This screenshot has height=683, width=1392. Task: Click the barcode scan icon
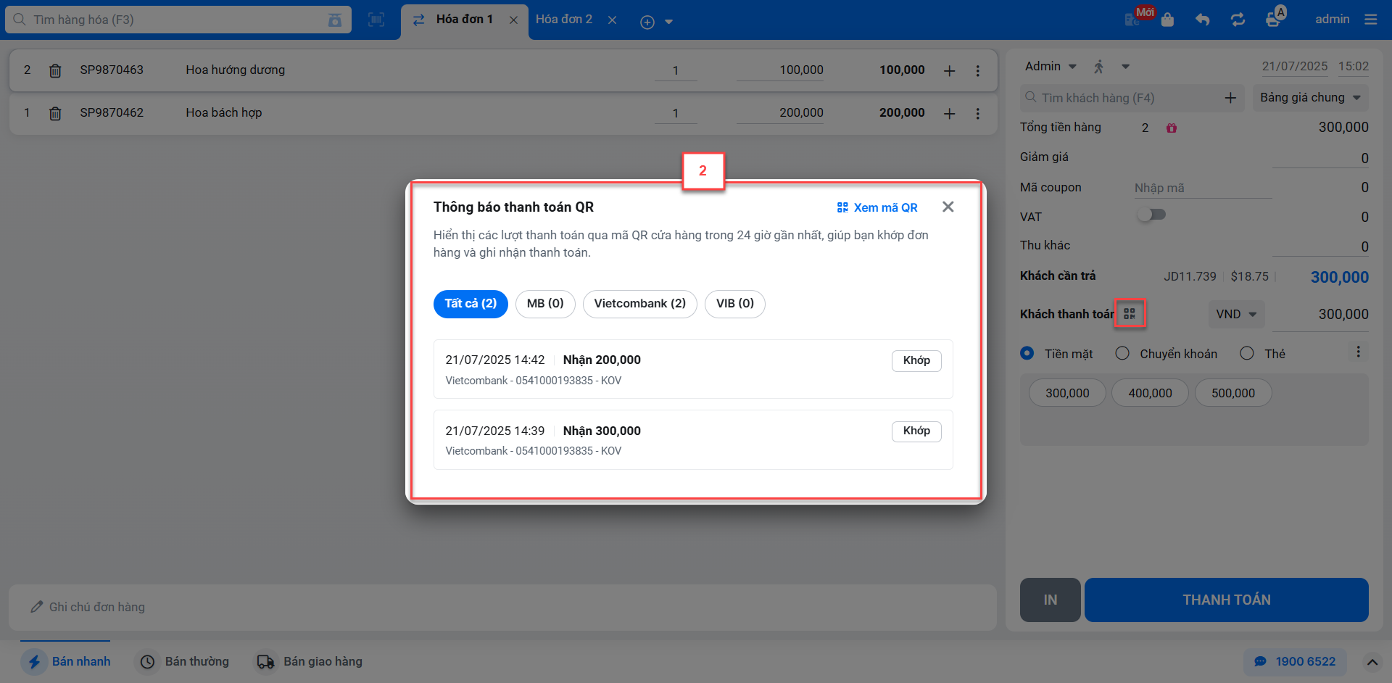tap(376, 20)
